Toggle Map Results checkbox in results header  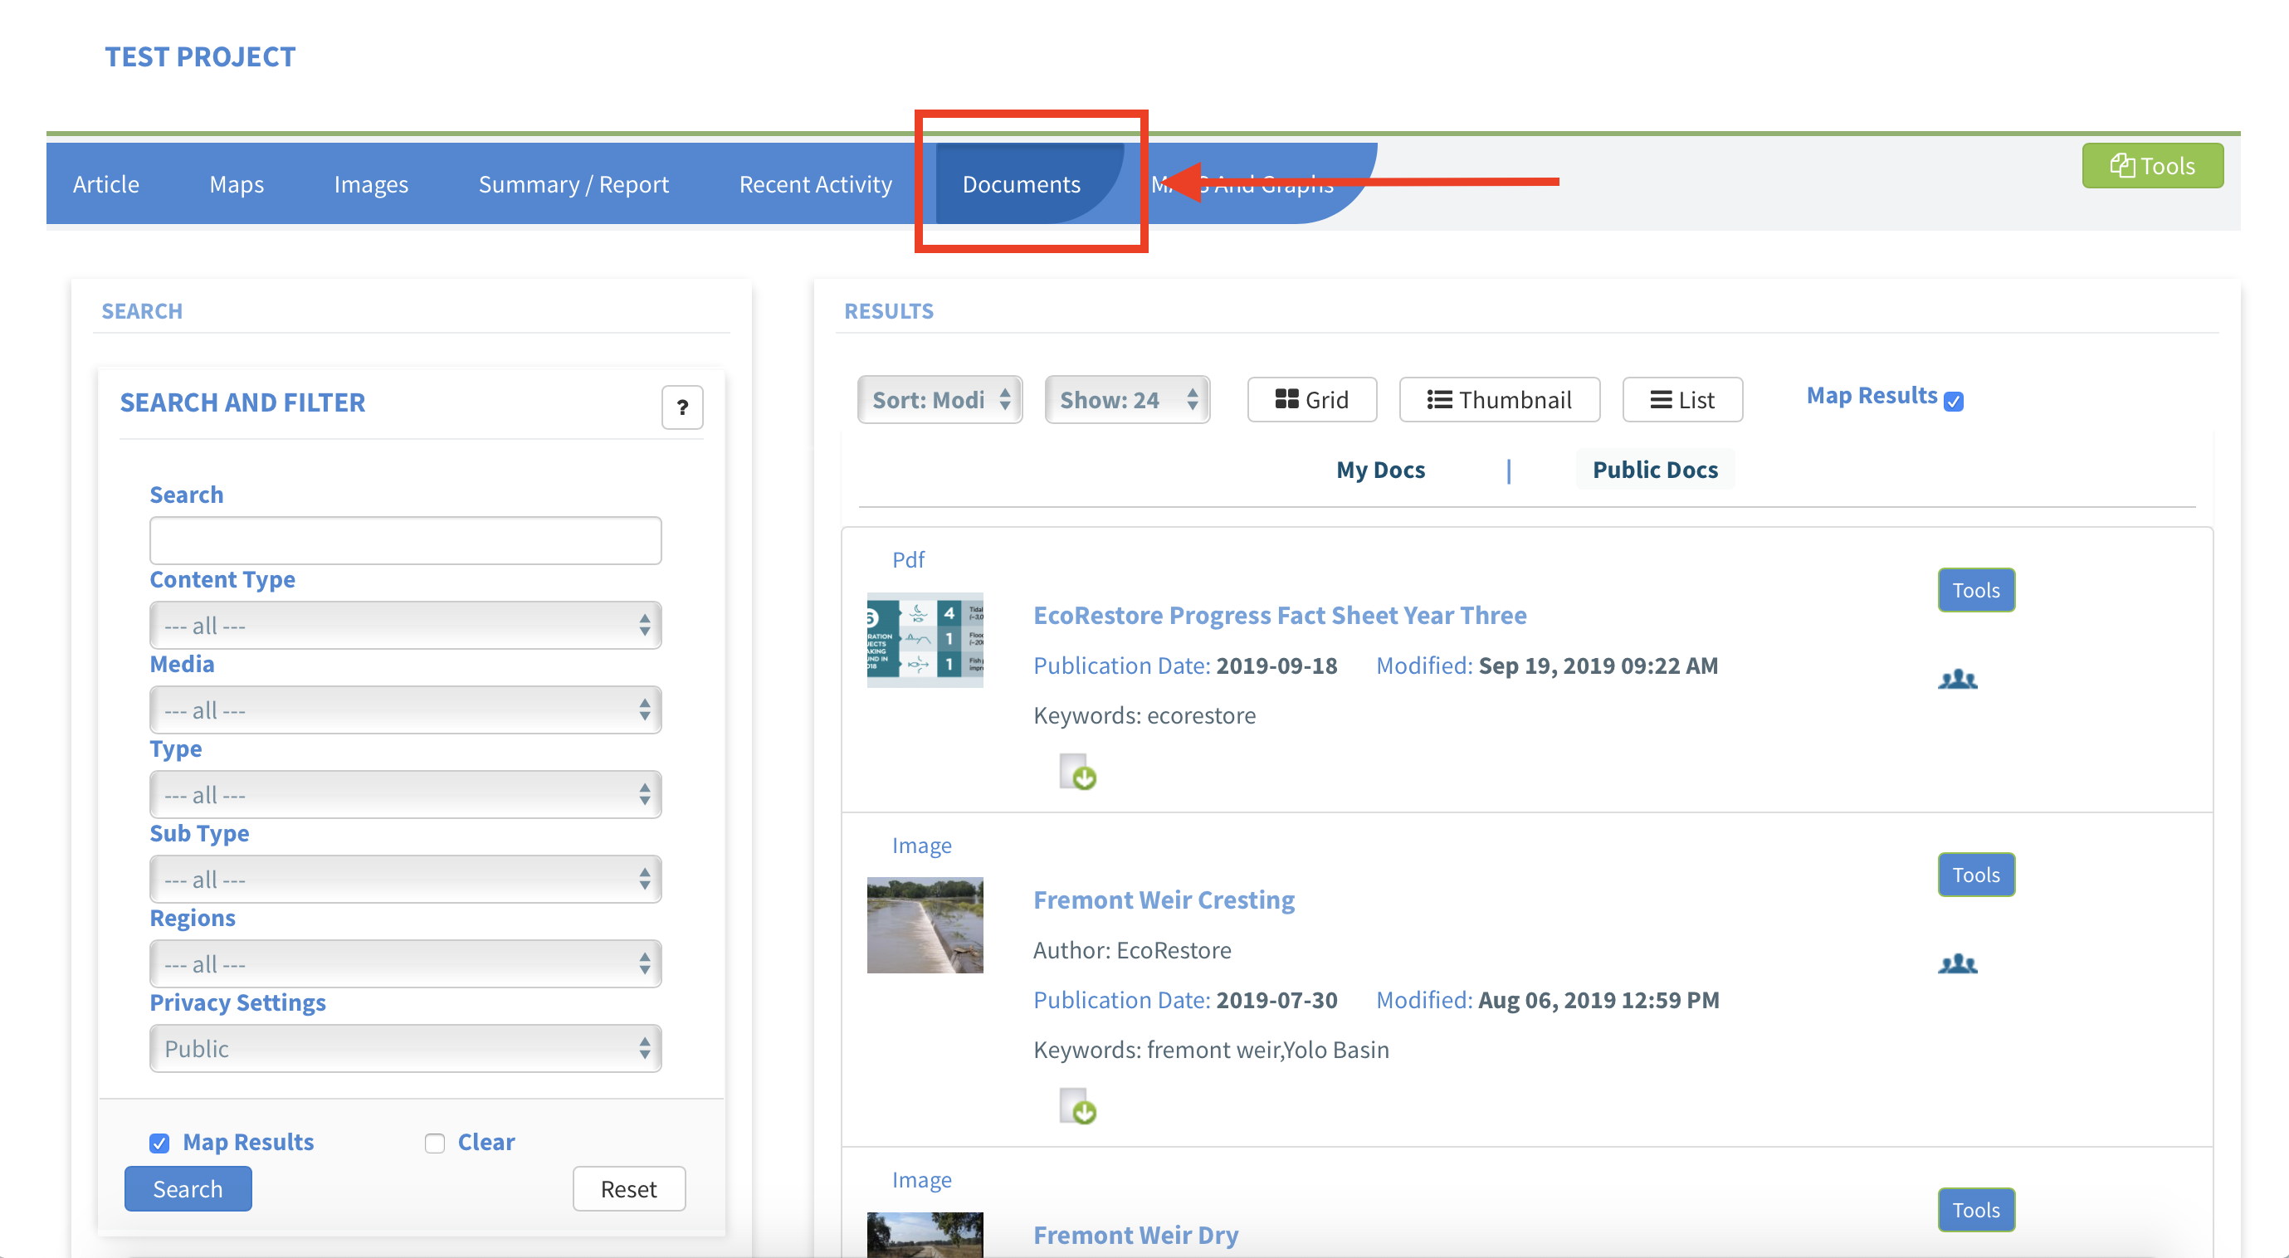pyautogui.click(x=1953, y=402)
